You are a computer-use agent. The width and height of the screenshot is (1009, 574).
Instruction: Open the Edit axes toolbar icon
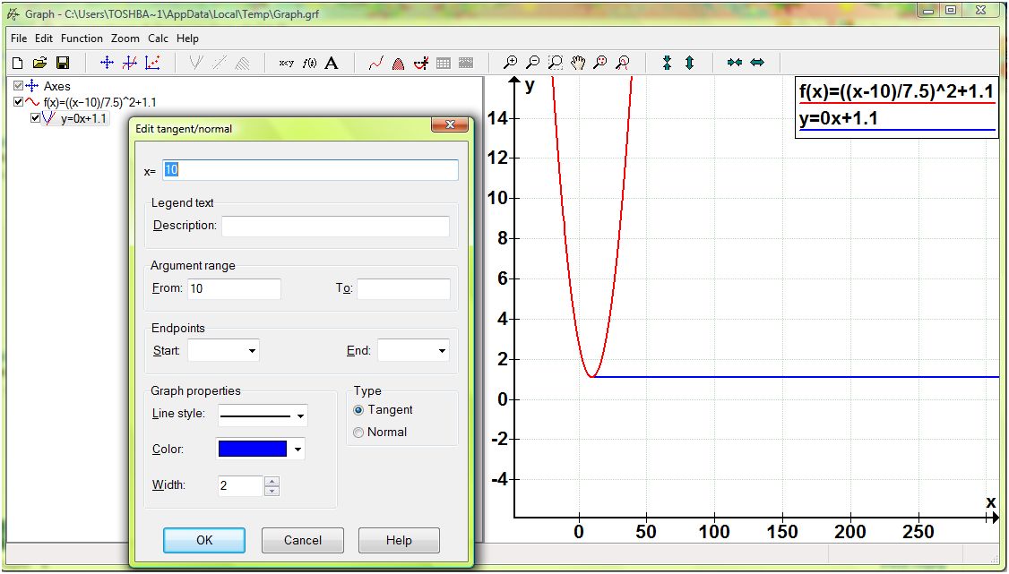107,63
